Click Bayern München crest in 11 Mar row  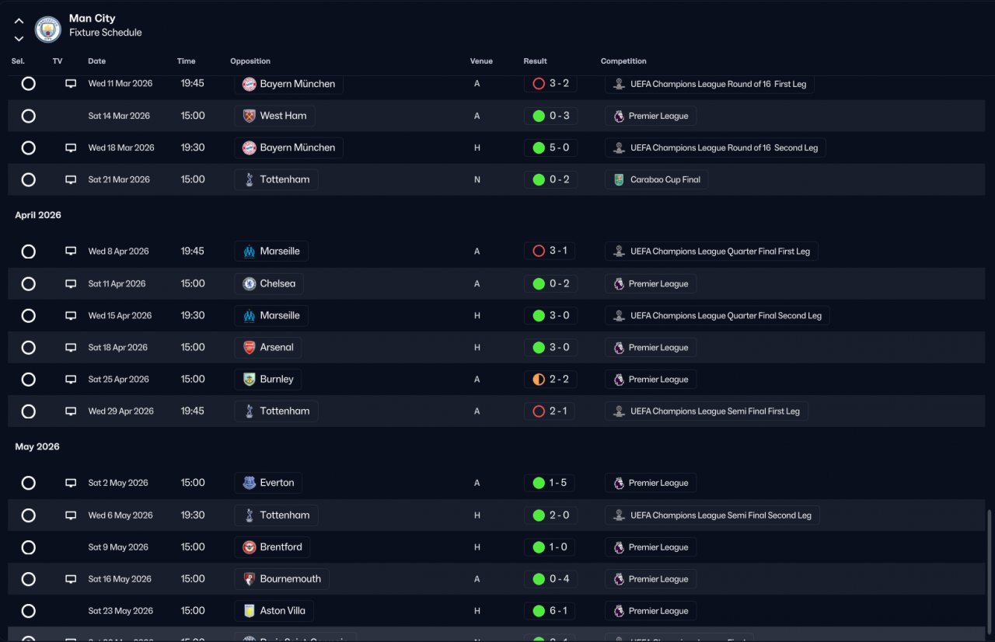pyautogui.click(x=249, y=84)
